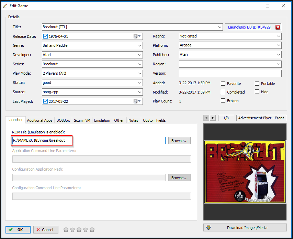Switch to the Additional Apps tab
The width and height of the screenshot is (293, 239).
[x=40, y=120]
